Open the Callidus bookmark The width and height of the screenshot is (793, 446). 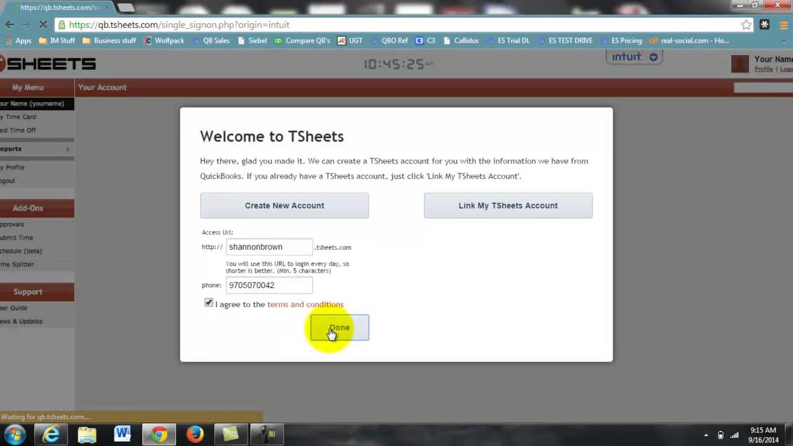pyautogui.click(x=460, y=40)
